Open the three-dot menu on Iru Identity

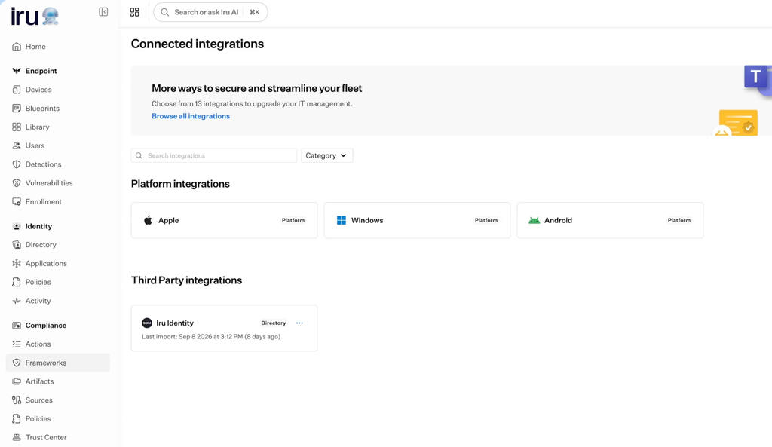pos(299,323)
